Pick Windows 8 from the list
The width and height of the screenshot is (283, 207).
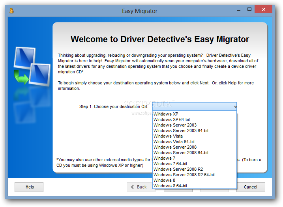pyautogui.click(x=194, y=180)
